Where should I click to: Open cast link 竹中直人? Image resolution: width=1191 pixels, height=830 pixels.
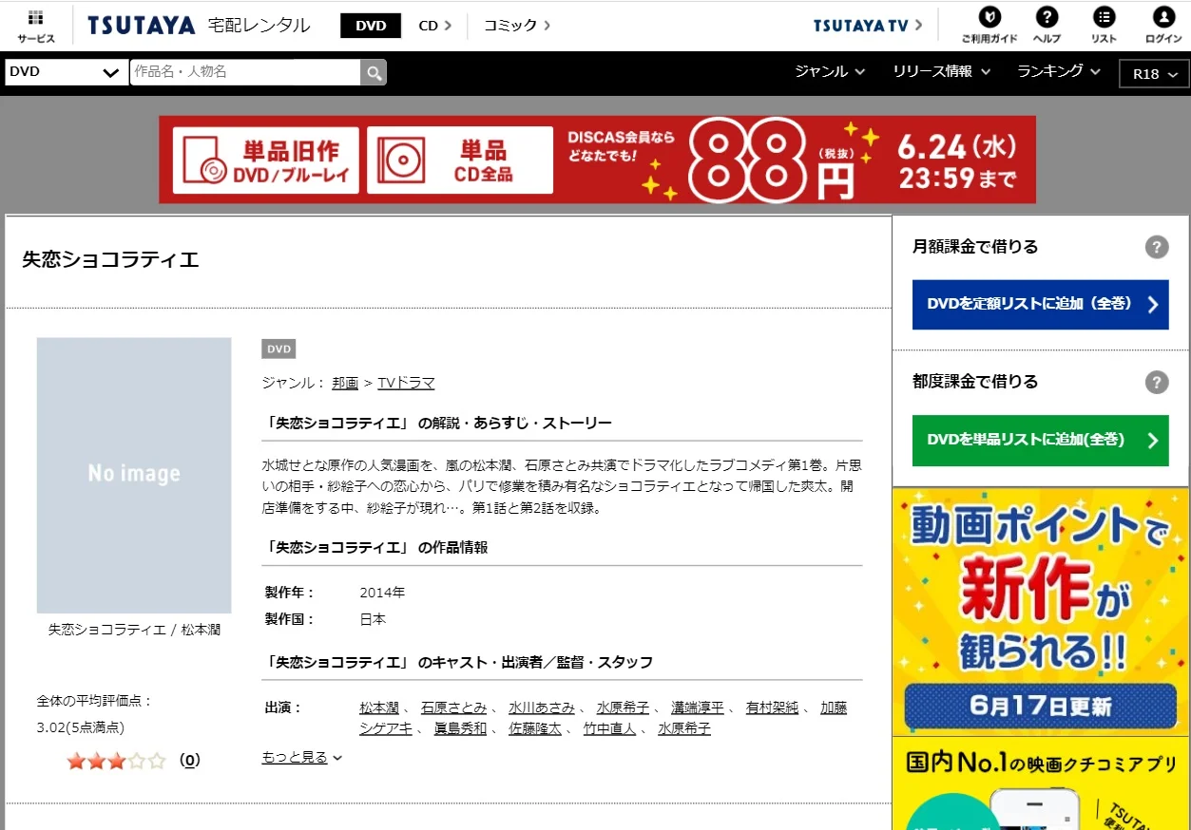tap(609, 729)
